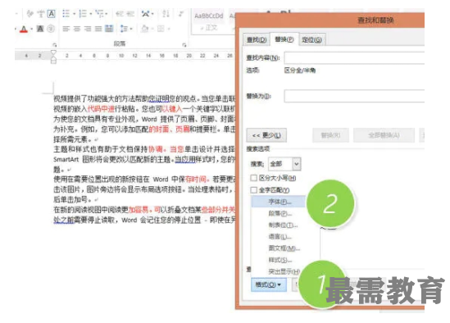The height and width of the screenshot is (323, 450).
Task: Choose 字体(F)... from format menu
Action: point(278,202)
